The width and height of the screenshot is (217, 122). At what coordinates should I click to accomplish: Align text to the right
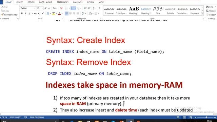click(74, 14)
